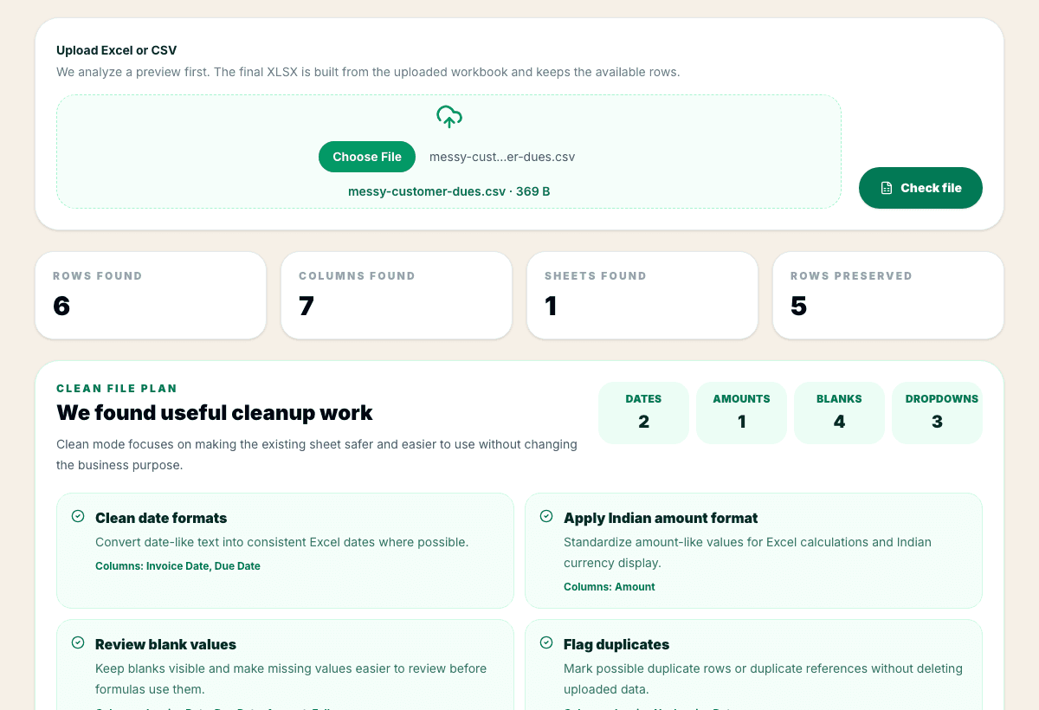
Task: Click the 'We analyze a preview first' description
Action: pyautogui.click(x=368, y=72)
